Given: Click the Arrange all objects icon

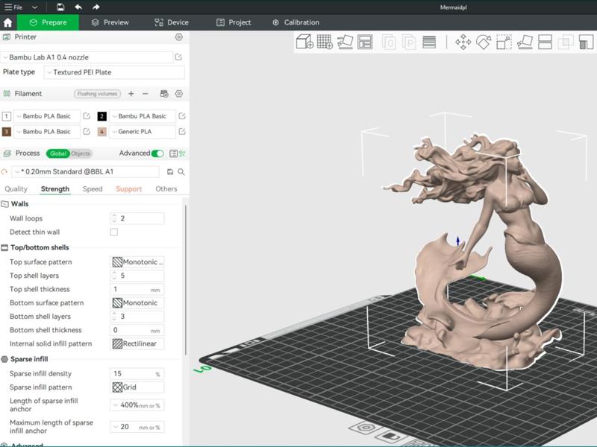Looking at the screenshot, I should [x=365, y=42].
